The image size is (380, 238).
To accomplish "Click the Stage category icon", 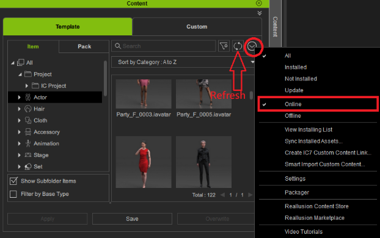I will [28, 155].
